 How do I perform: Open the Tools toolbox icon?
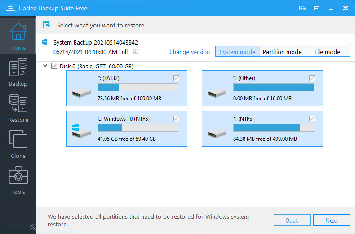click(x=18, y=180)
